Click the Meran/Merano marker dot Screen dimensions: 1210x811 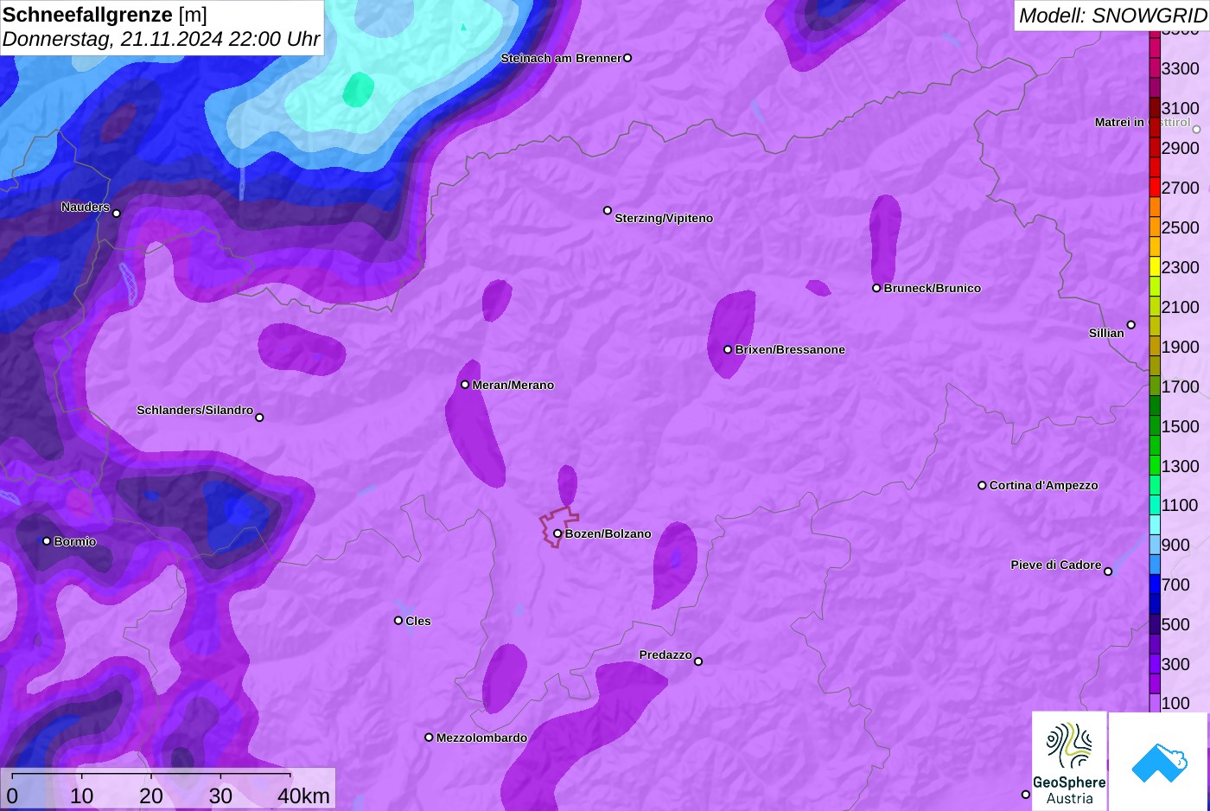coord(465,384)
